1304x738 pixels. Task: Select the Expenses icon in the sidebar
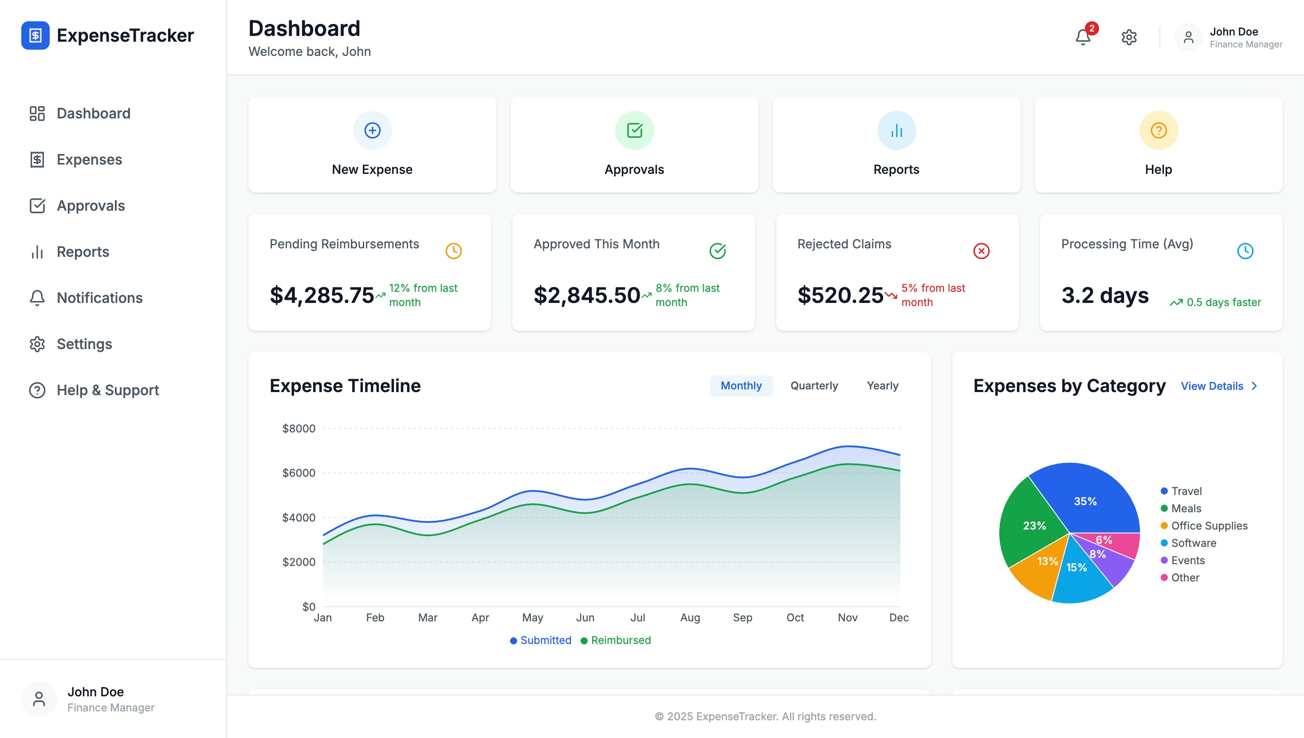click(x=37, y=159)
